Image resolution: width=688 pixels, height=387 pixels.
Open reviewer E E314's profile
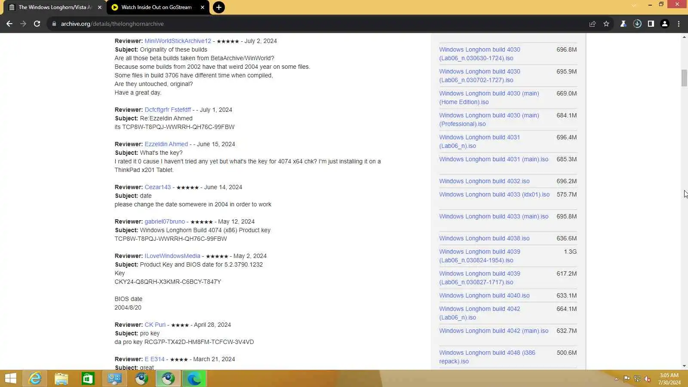coord(155,359)
